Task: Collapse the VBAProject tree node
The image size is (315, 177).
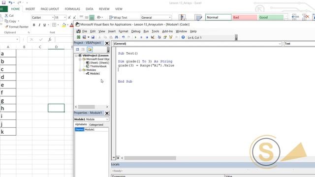Action: point(76,56)
